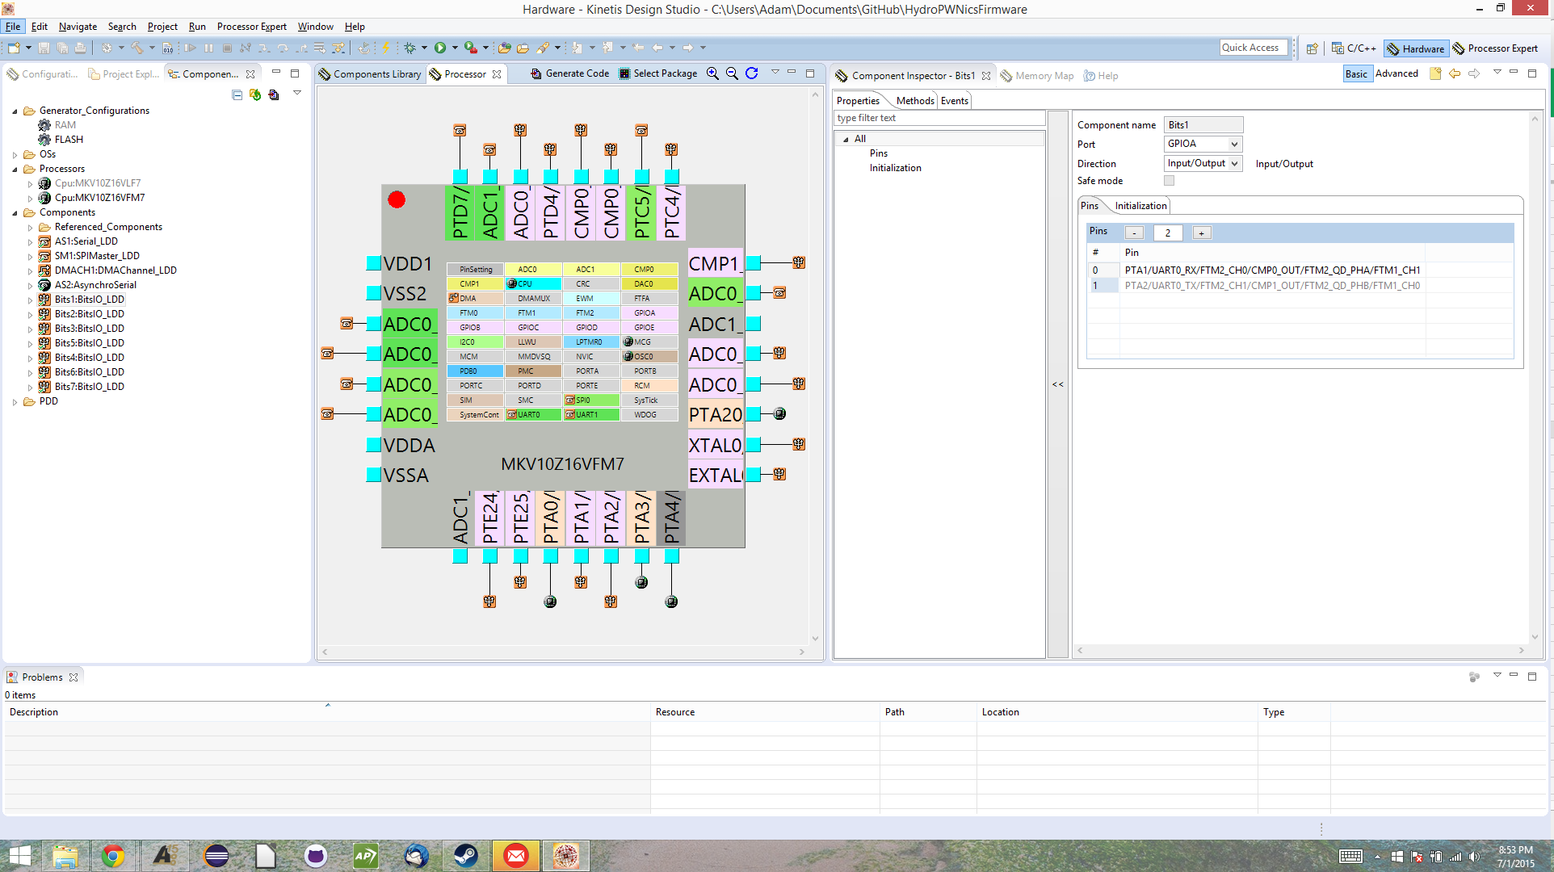This screenshot has width=1554, height=872.
Task: Click the collapse all icon in Components view
Action: [x=237, y=94]
